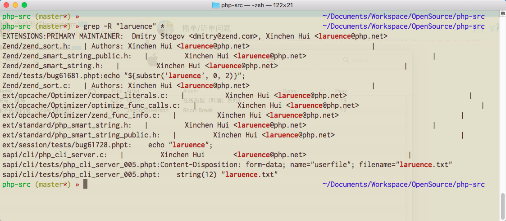The width and height of the screenshot is (506, 221).
Task: Click "ext/session/tests/bug61728.phpt:" path
Action: [67, 145]
